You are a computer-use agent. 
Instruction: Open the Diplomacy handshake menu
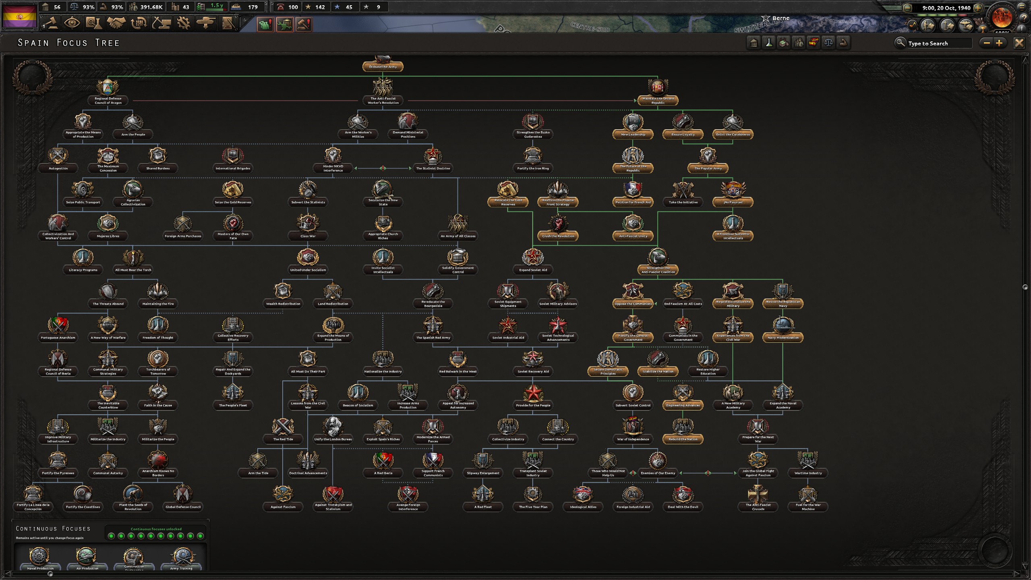tap(116, 23)
